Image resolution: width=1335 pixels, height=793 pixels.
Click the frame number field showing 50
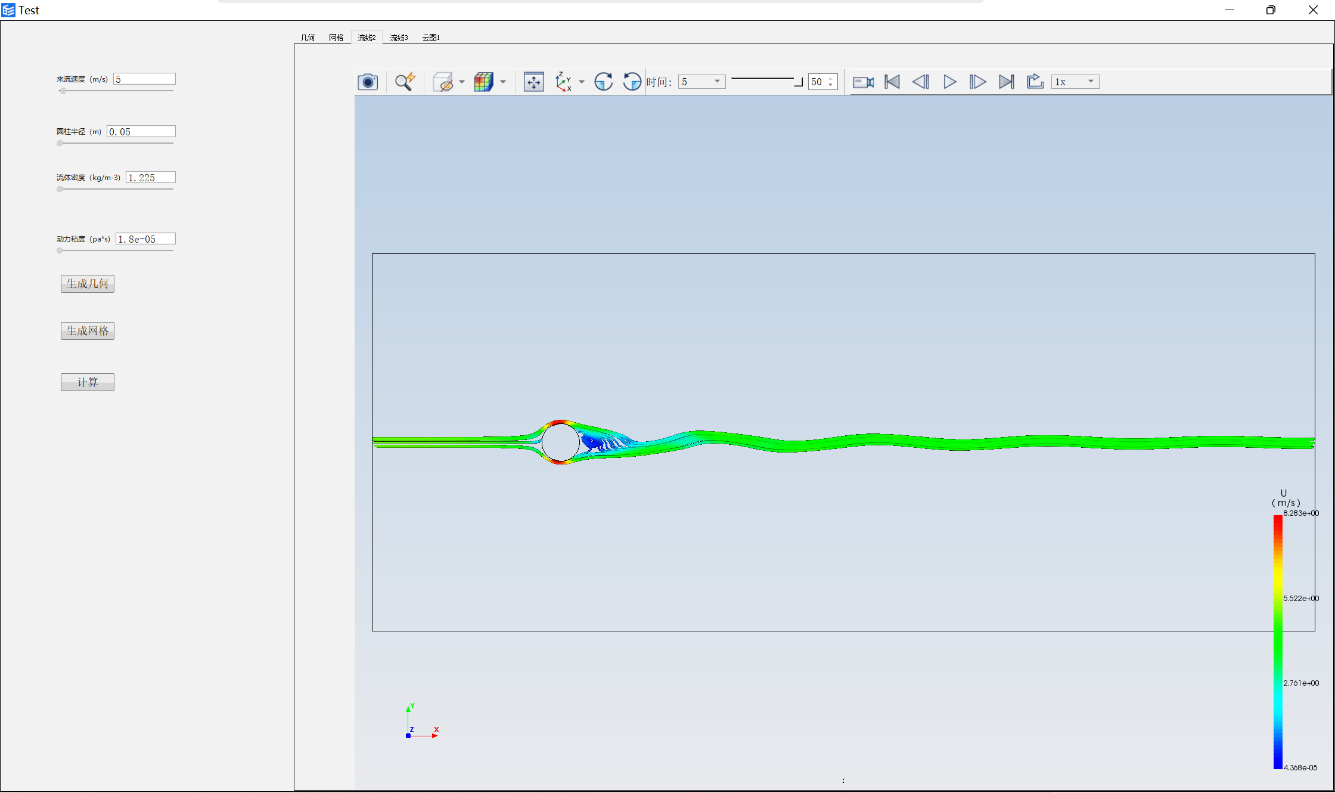[x=817, y=82]
